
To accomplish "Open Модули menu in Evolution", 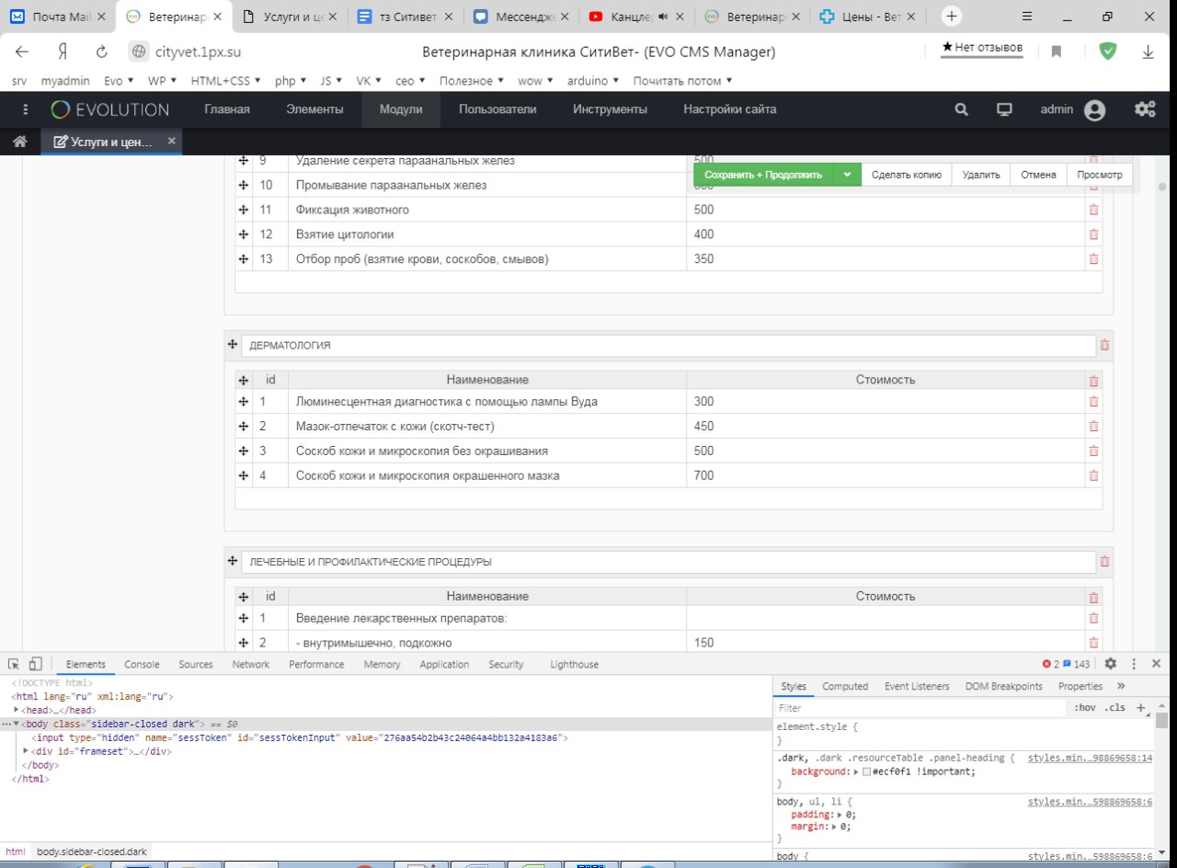I will pyautogui.click(x=402, y=109).
